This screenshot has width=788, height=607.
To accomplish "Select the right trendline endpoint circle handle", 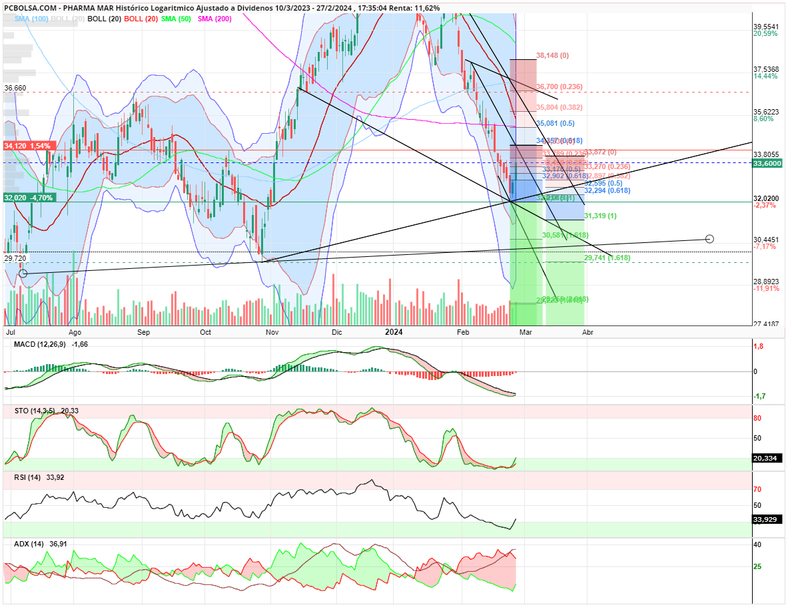I will (x=709, y=239).
